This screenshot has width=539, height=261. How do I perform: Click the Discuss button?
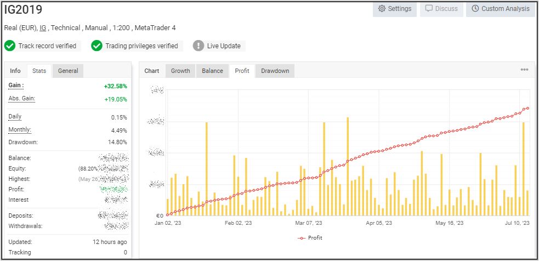(x=441, y=9)
